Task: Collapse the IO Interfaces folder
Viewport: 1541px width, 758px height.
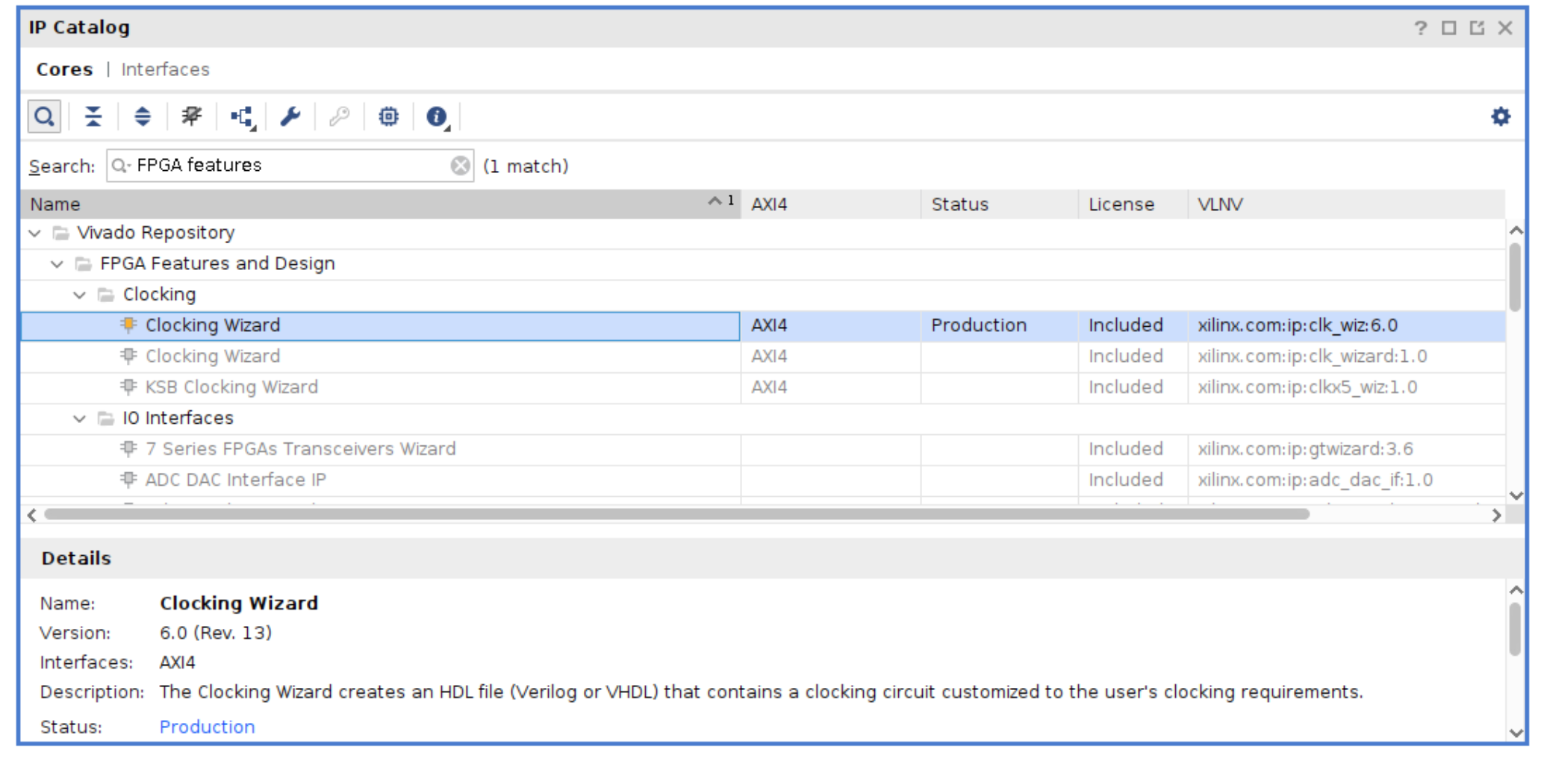Action: pos(80,419)
